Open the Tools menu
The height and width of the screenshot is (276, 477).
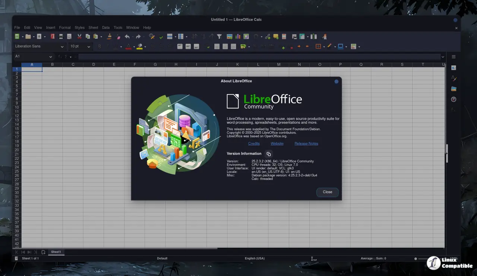coord(118,28)
